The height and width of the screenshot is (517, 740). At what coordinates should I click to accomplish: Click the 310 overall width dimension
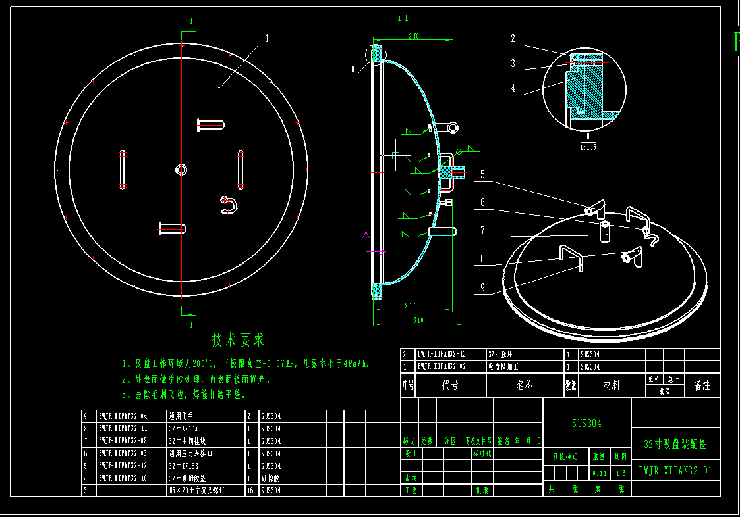coord(418,320)
